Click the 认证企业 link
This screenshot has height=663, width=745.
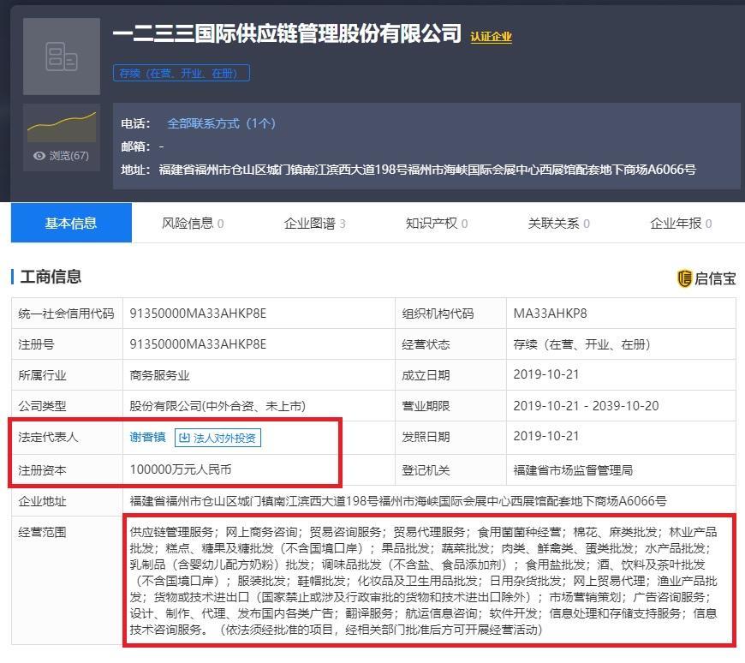pos(492,37)
